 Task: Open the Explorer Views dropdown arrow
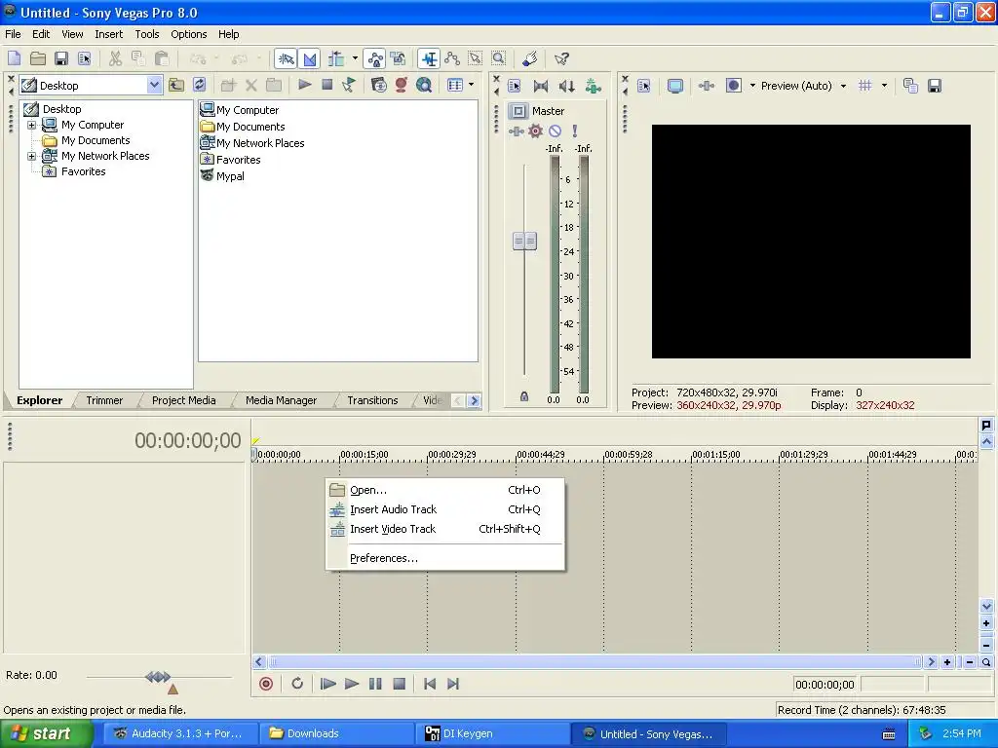click(471, 85)
